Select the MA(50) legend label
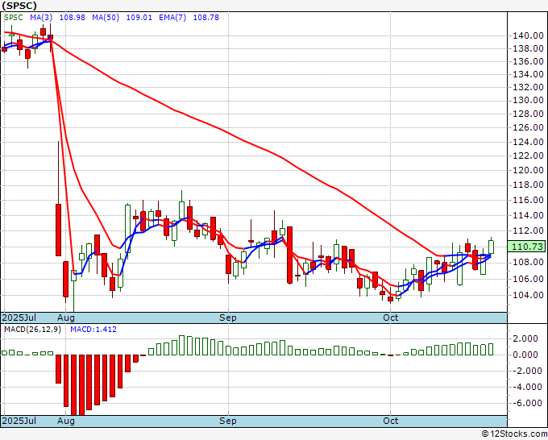The image size is (548, 440). 106,17
